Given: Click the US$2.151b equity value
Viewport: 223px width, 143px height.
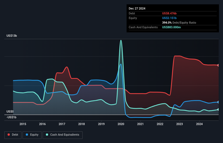Looking at the screenshot, I should (169, 18).
